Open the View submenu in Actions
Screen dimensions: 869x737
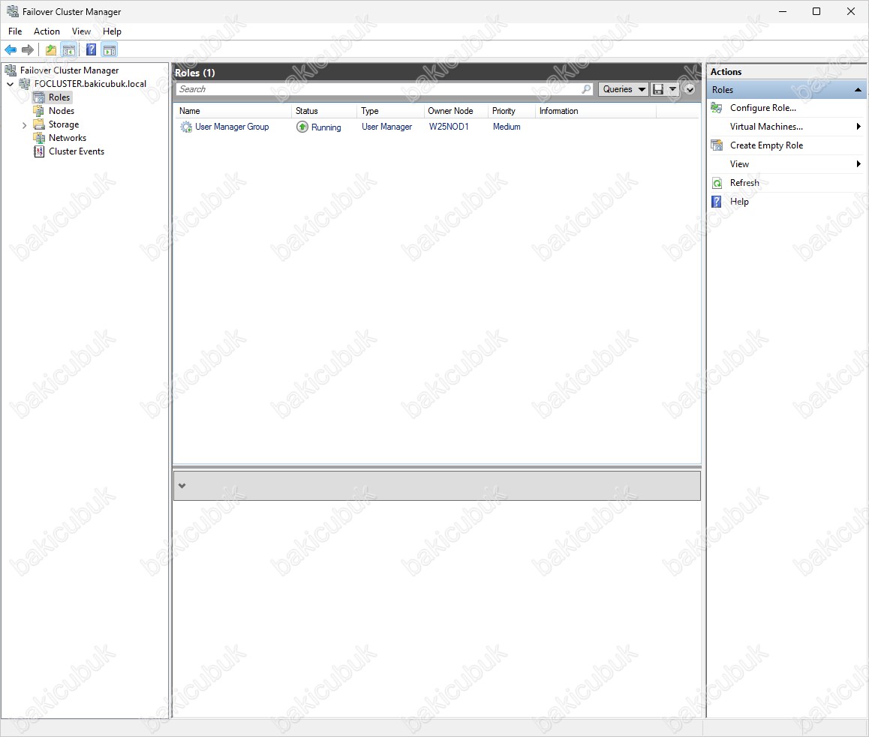(x=739, y=164)
